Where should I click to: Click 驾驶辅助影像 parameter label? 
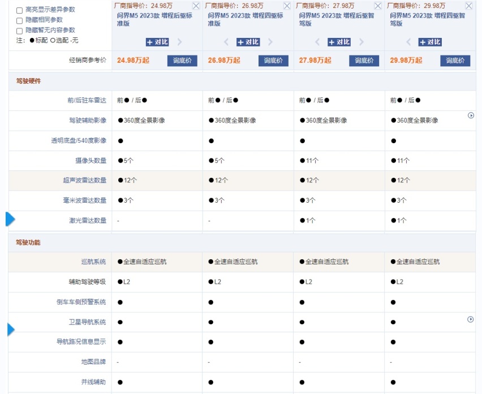tap(88, 120)
